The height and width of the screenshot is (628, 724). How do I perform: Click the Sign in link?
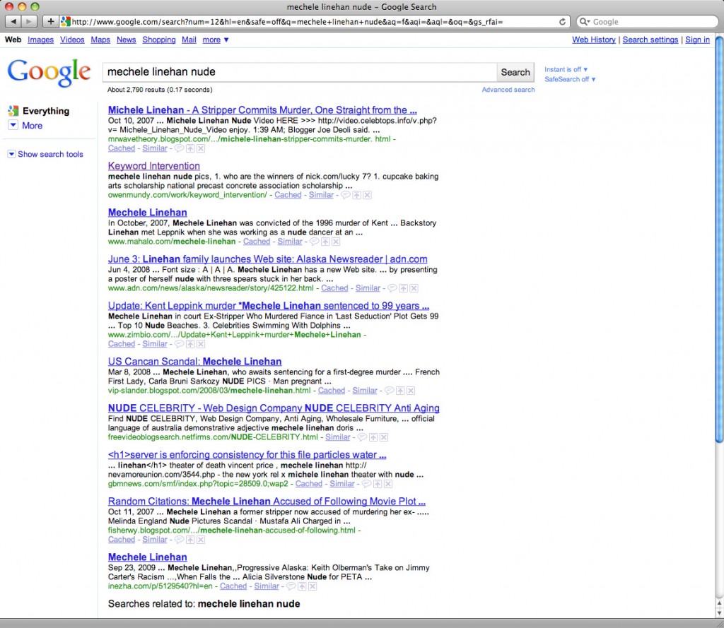coord(697,40)
